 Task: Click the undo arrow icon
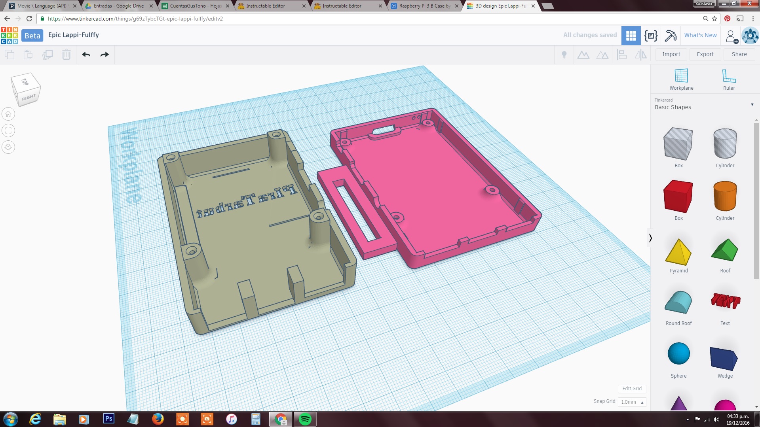coord(86,55)
